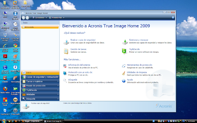The image size is (197, 123).
Task: Click the Protección con un solo clic link
Action: 80,72
